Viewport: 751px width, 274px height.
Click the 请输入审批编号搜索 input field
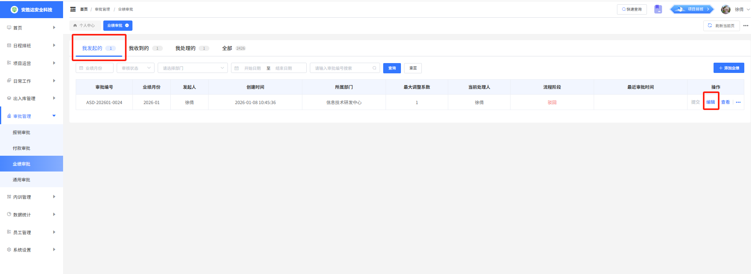pyautogui.click(x=345, y=68)
